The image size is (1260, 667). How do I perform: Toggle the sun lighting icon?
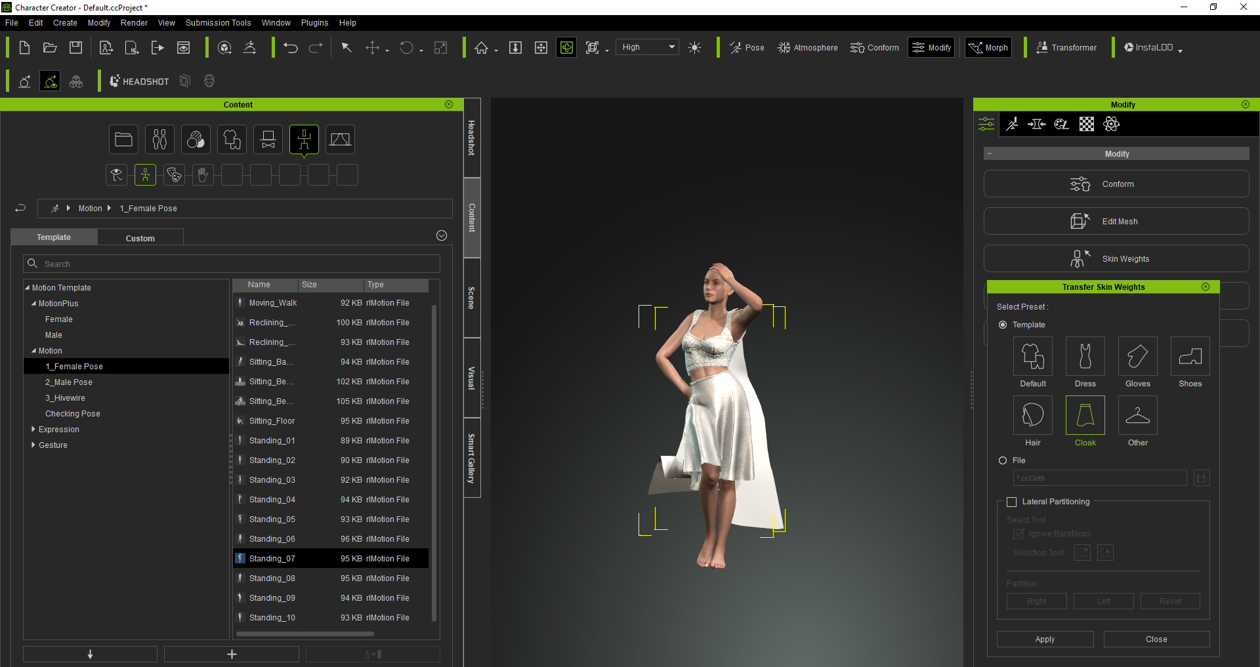(x=695, y=47)
